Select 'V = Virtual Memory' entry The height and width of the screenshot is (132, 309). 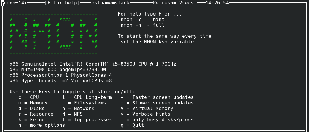point(147,109)
